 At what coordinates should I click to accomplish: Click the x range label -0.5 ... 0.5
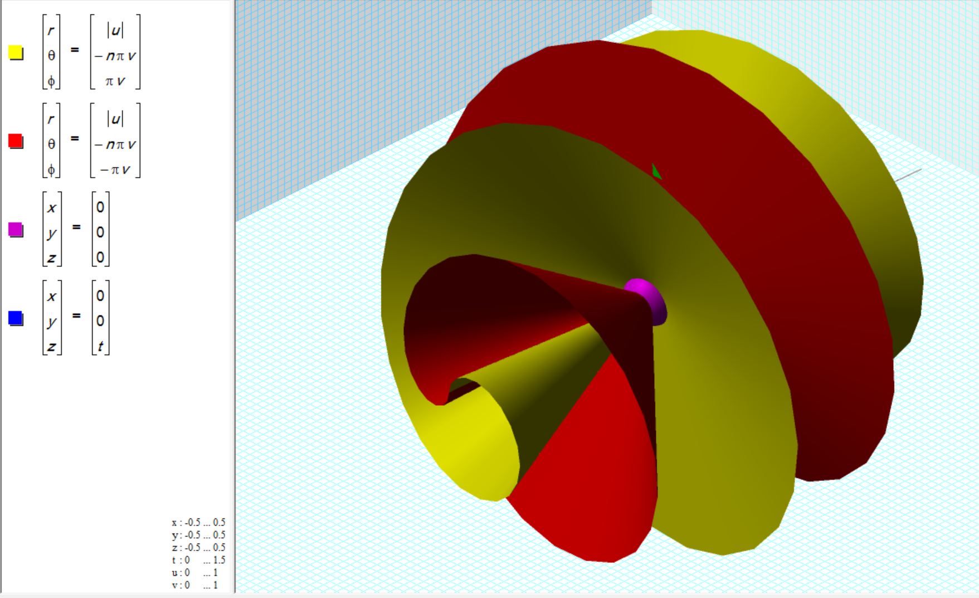click(x=198, y=523)
